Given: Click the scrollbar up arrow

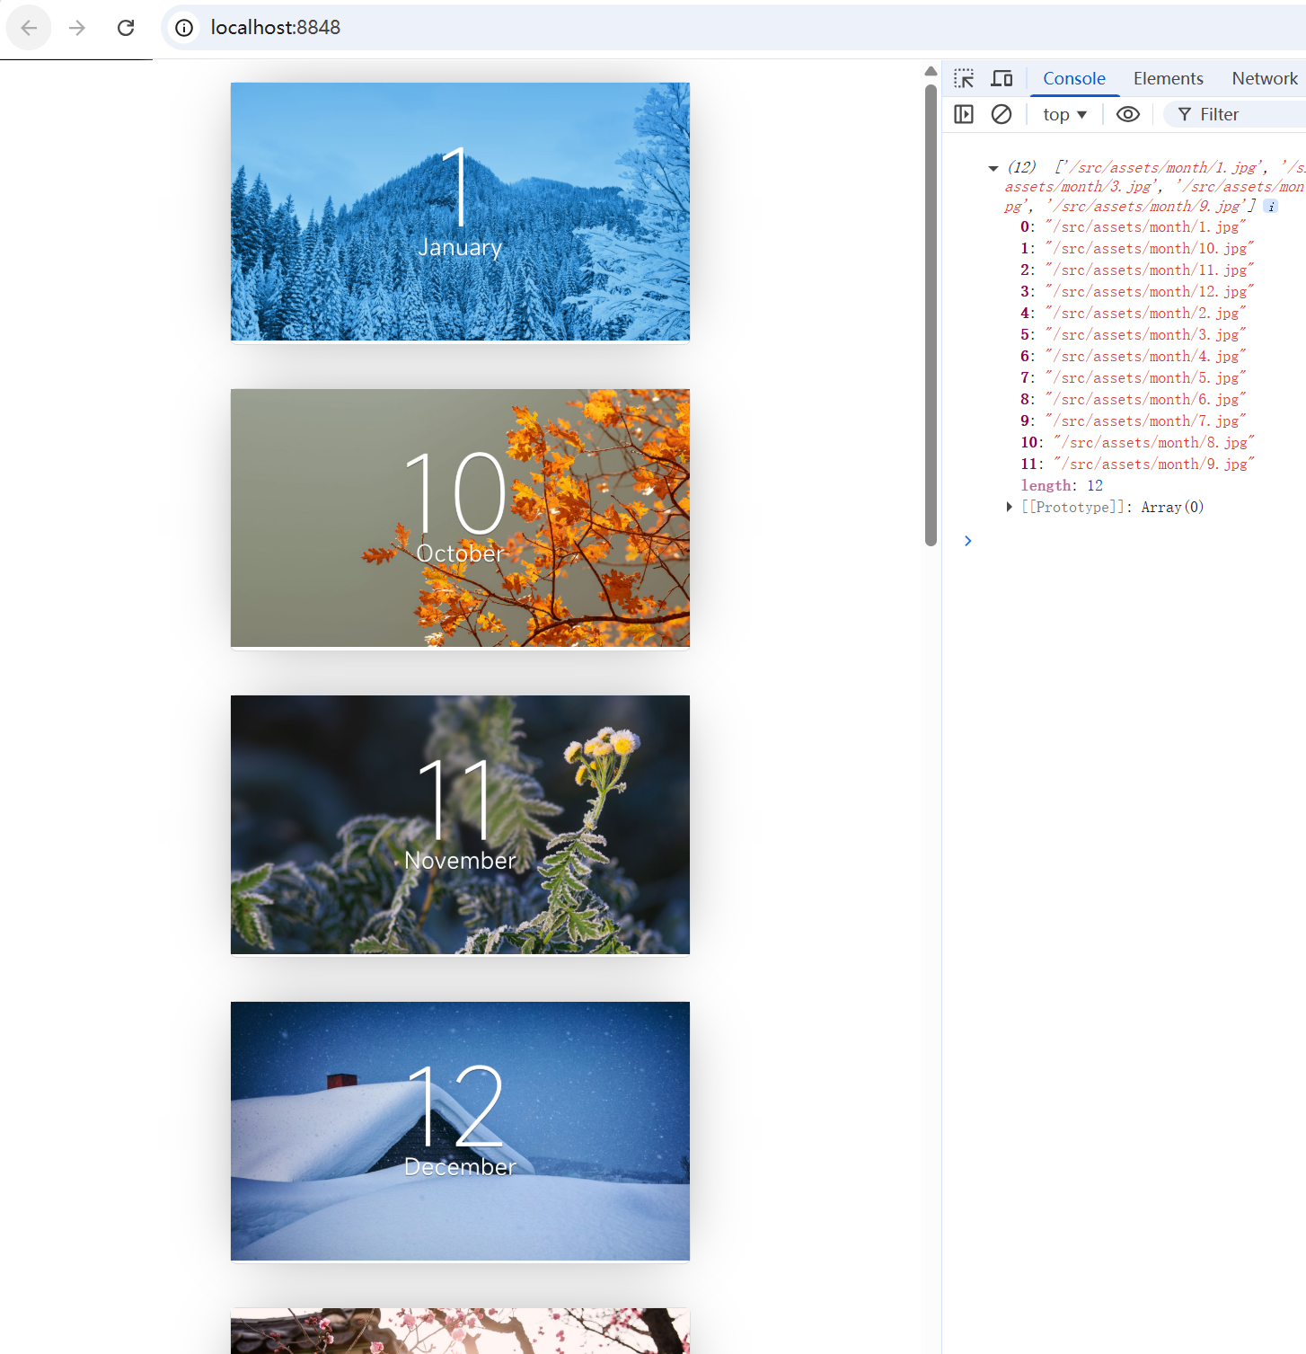Looking at the screenshot, I should [x=931, y=71].
